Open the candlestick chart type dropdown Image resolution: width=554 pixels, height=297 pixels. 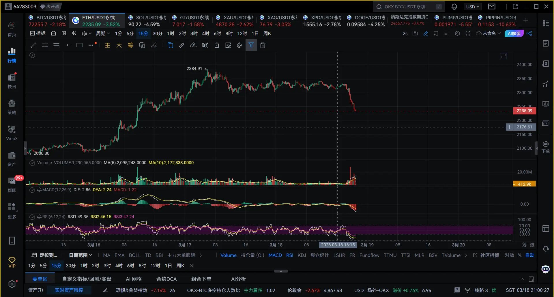(87, 33)
